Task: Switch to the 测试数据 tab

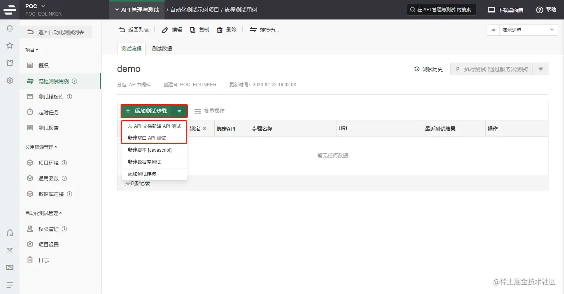Action: pos(162,49)
